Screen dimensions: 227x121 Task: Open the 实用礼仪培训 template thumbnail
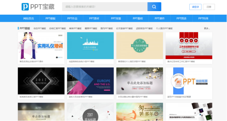[x=41, y=46]
